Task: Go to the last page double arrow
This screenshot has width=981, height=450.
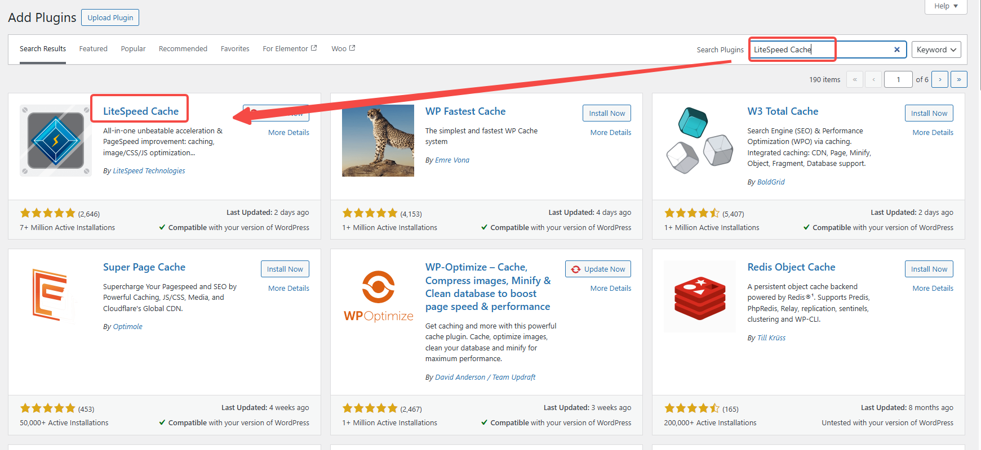Action: pos(959,79)
